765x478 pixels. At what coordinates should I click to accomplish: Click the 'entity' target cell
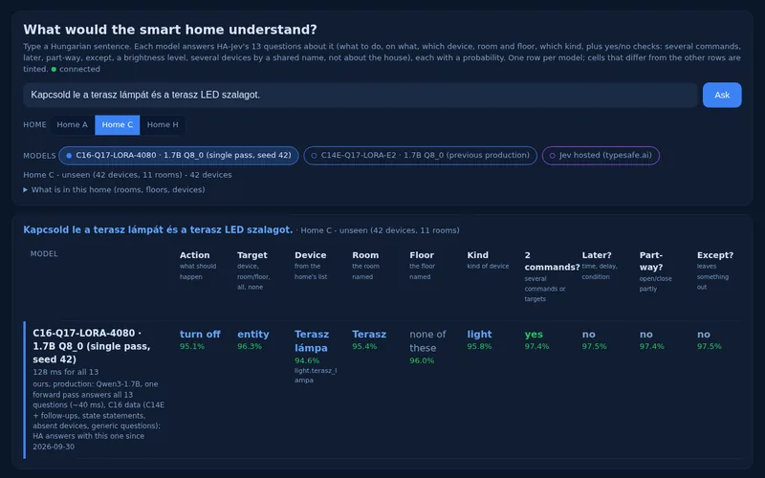[253, 334]
